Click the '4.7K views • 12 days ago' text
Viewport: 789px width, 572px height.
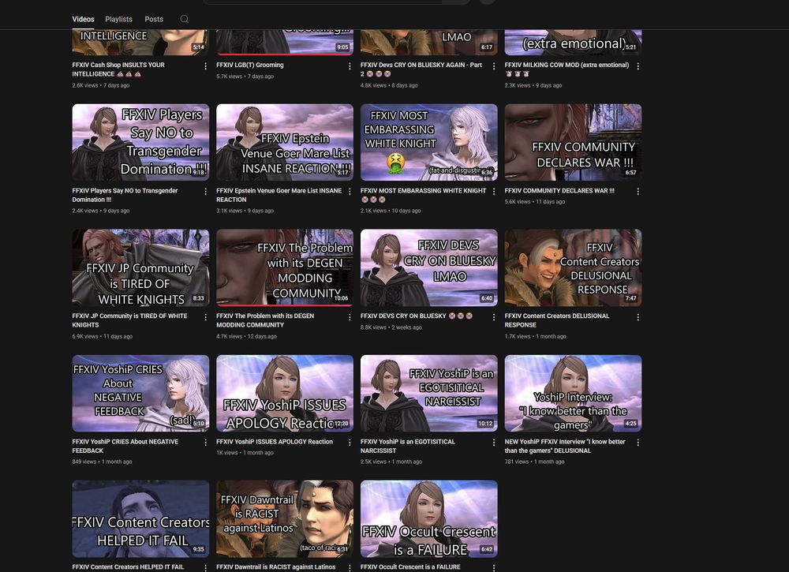click(246, 337)
